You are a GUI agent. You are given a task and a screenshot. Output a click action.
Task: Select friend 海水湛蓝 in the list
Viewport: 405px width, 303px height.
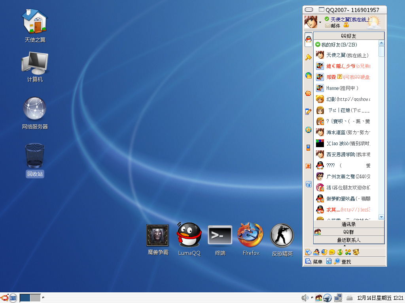pyautogui.click(x=343, y=132)
